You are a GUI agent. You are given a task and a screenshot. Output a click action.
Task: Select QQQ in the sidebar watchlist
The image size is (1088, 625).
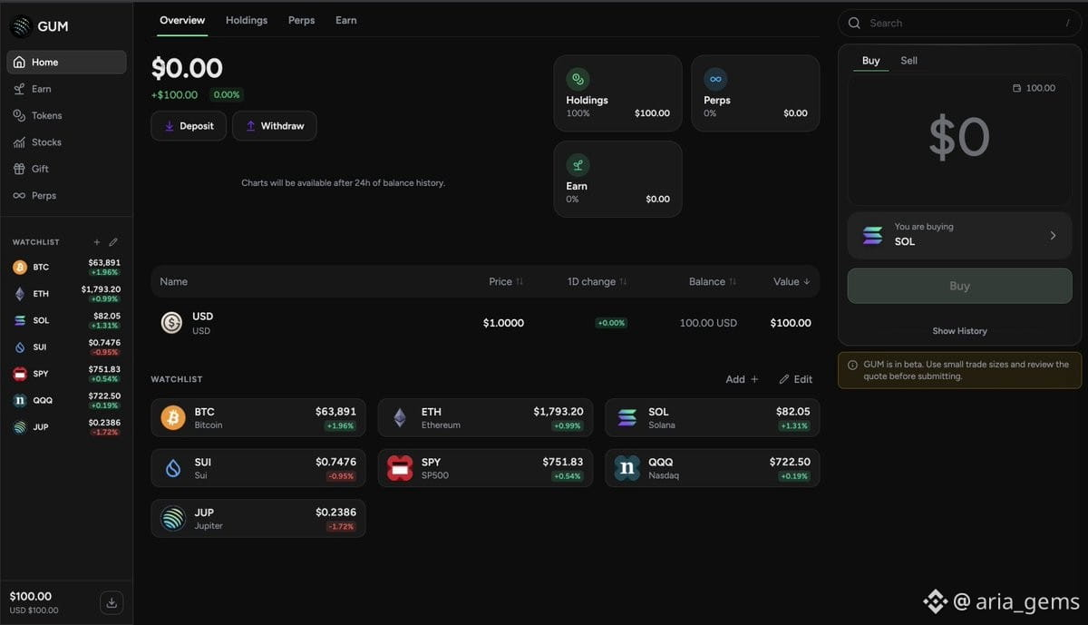coord(66,400)
